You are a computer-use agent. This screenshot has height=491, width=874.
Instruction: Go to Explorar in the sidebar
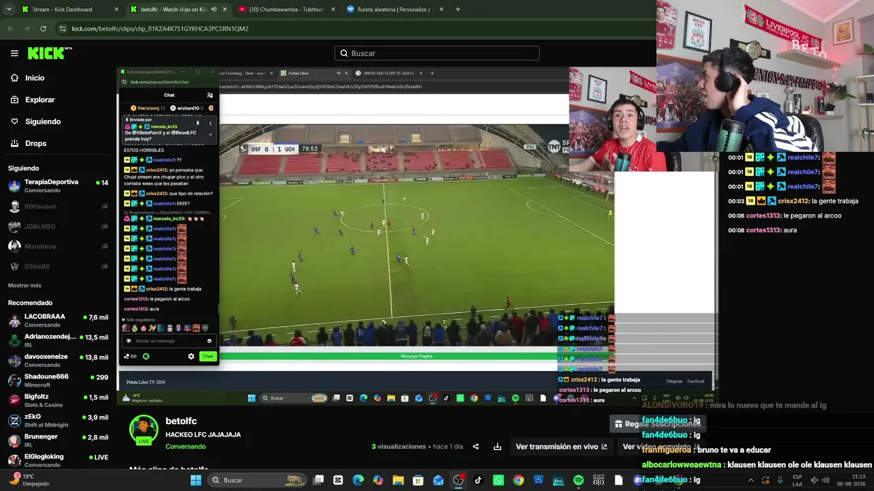[40, 100]
